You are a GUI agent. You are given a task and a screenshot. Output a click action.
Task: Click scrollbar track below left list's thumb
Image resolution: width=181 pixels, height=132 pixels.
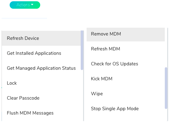[82, 96]
